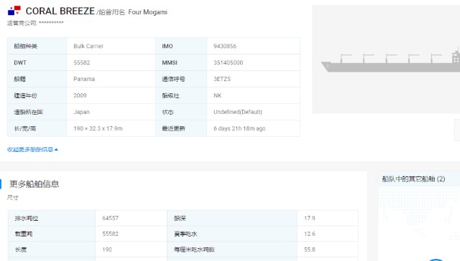Click the build year 2009
The height and width of the screenshot is (261, 460).
(80, 95)
